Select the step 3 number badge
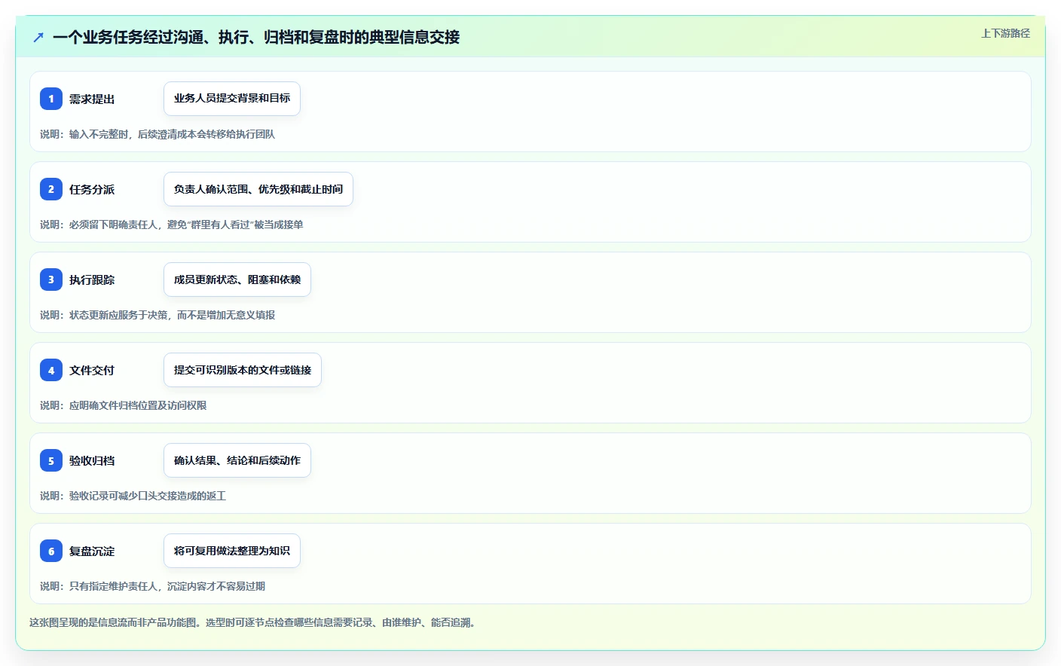This screenshot has height=666, width=1061. tap(51, 280)
